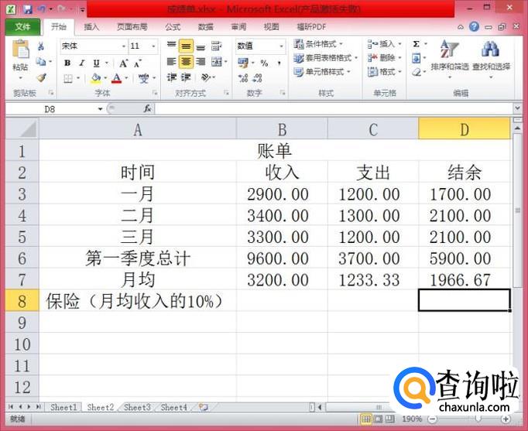Open the 单元格样式 dropdown
Image resolution: width=528 pixels, height=431 pixels.
(322, 72)
